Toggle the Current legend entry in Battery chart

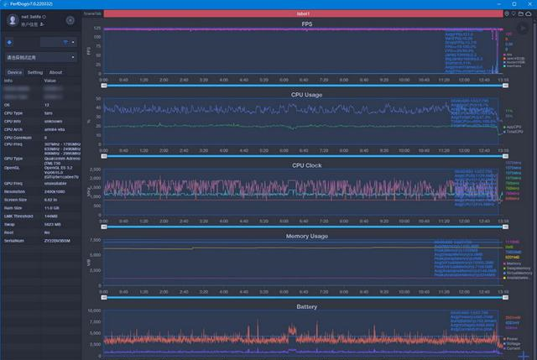pos(512,348)
